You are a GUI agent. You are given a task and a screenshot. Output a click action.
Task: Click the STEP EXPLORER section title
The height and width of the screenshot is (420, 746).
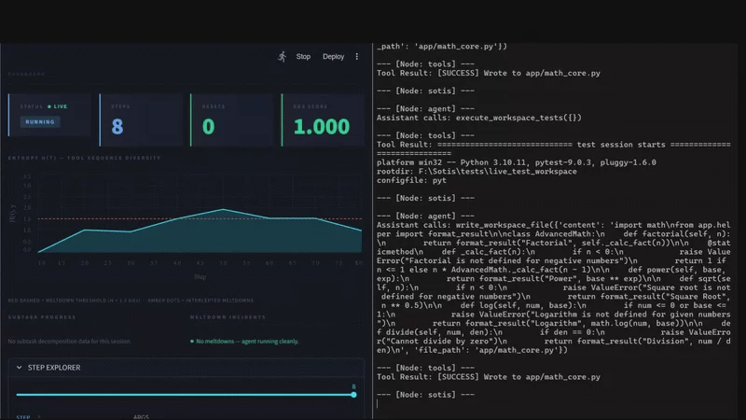pos(54,368)
